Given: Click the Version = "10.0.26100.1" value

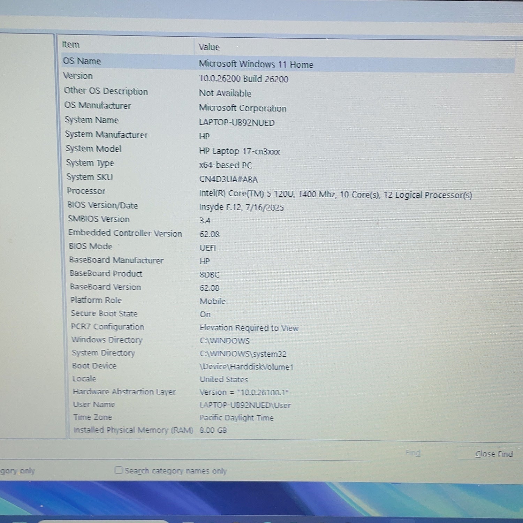Looking at the screenshot, I should coord(244,393).
